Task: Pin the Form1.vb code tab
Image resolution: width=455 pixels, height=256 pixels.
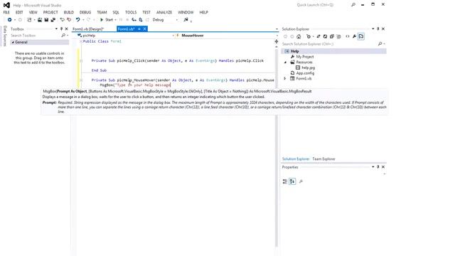Action: coord(139,29)
